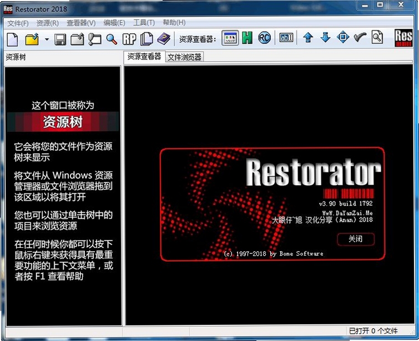Open a file with the yellow folder icon

(32, 39)
